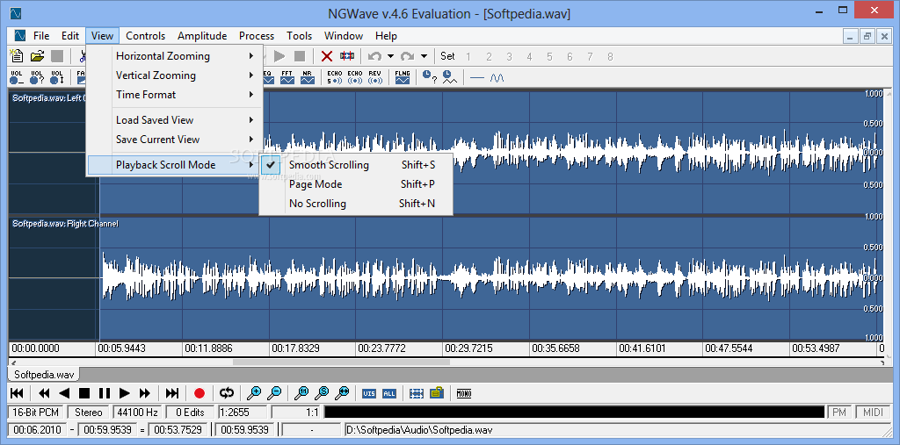Screen dimensions: 900x445
Task: Expand the Horizontal Zooming submenu
Action: tap(175, 56)
